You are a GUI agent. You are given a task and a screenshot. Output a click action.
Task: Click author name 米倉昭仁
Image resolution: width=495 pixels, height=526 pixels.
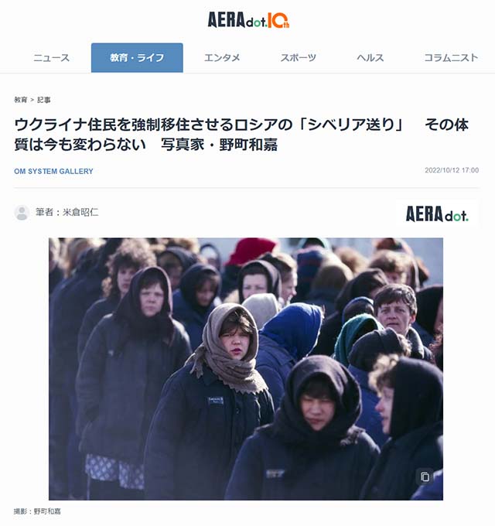[x=80, y=212]
